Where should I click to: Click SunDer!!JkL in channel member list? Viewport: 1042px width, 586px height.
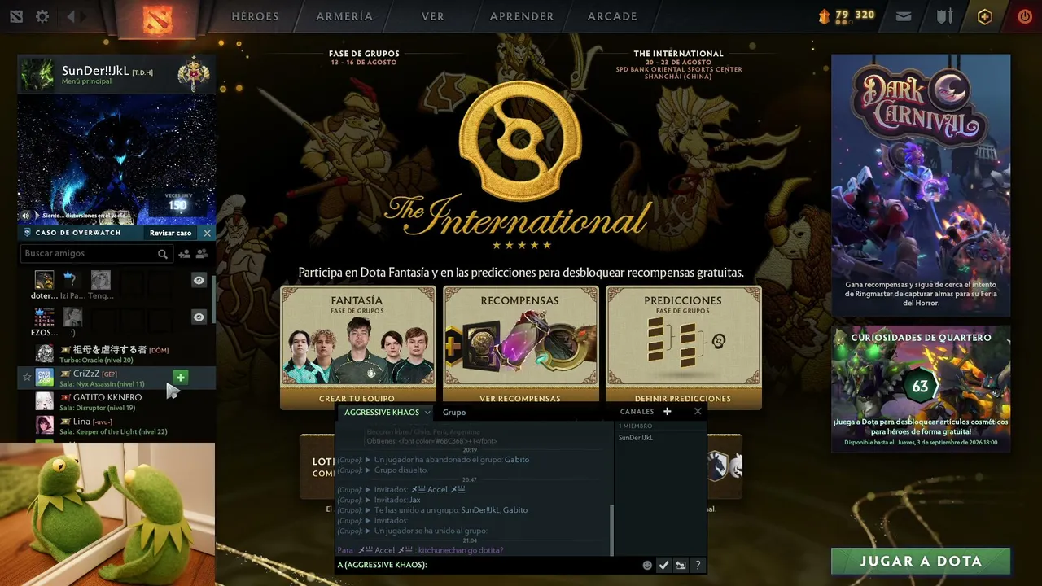tap(636, 438)
